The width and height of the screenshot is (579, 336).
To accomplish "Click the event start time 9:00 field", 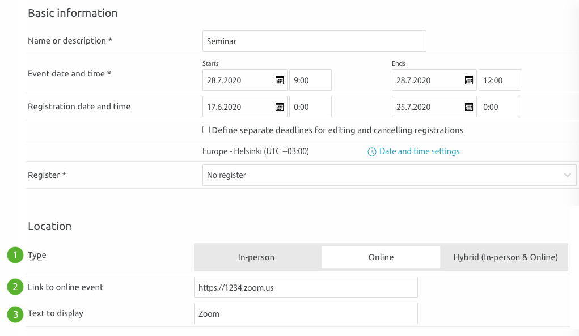I will pos(310,80).
